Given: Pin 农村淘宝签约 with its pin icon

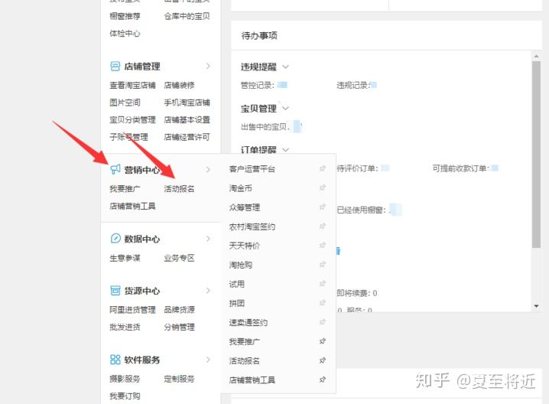Looking at the screenshot, I should click(323, 226).
